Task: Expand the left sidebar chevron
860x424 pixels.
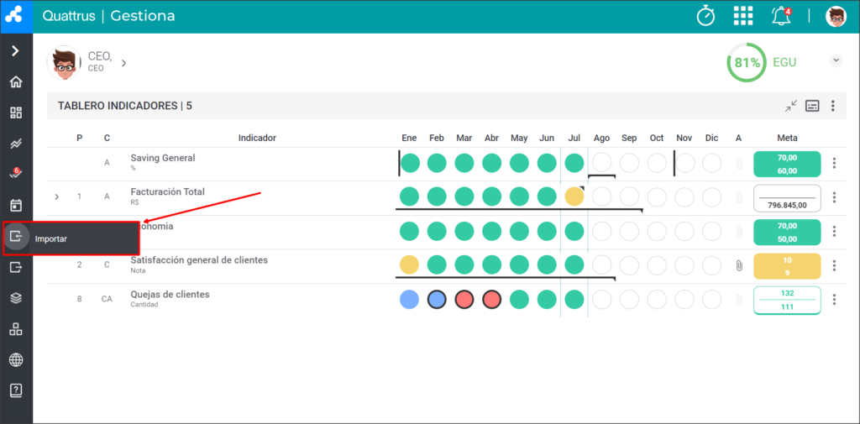Action: pos(16,51)
